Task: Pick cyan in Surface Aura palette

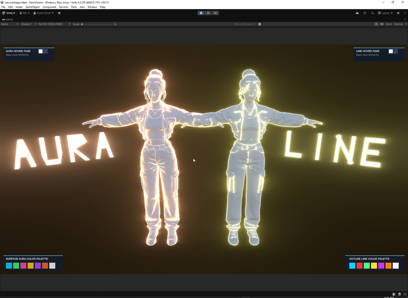Action: click(9, 266)
